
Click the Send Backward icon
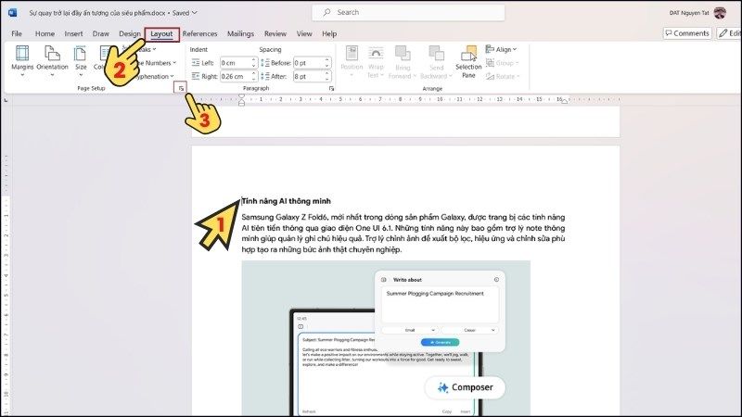[x=436, y=54]
